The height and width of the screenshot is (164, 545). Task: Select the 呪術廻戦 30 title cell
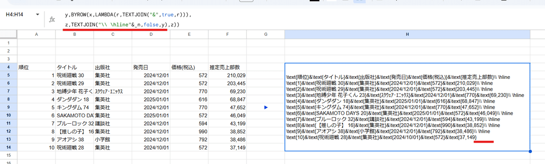pyautogui.click(x=74, y=75)
